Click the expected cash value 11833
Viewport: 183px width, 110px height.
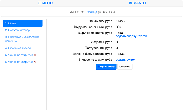[120, 54]
